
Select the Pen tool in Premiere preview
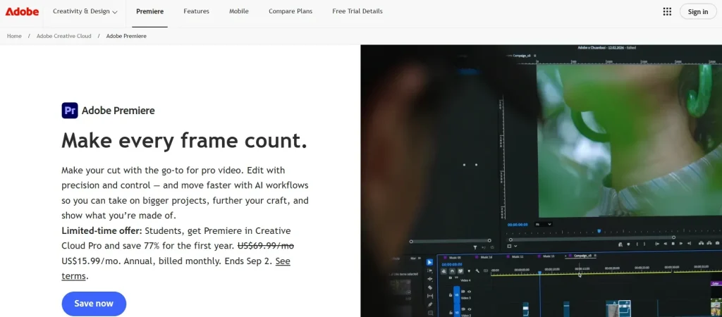tap(430, 304)
